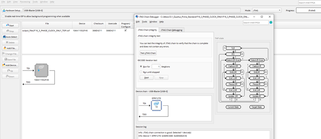Click Add Device button

10,65
